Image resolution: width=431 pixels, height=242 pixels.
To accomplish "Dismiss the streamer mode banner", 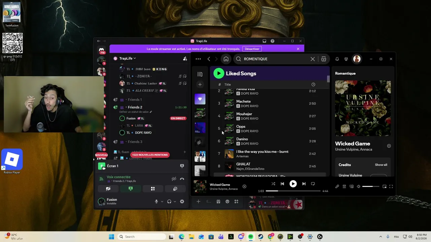I will [298, 49].
